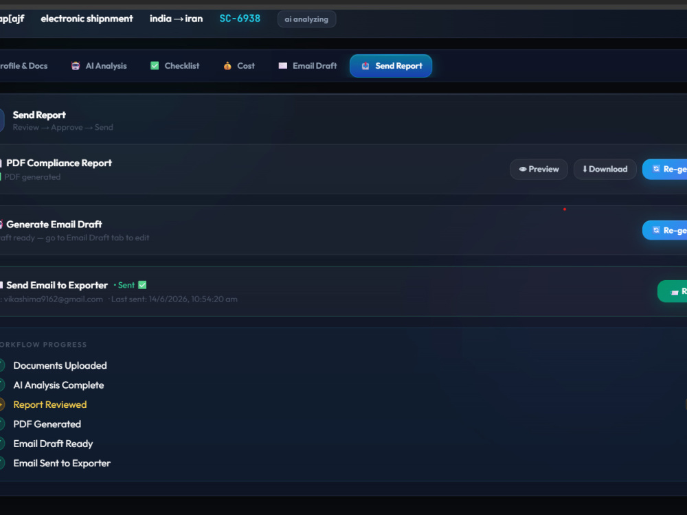687x515 pixels.
Task: Open the AI Analysis tab
Action: [x=99, y=66]
